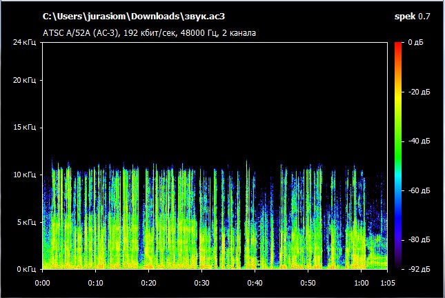Click the 15 кГц frequency axis label
The image size is (445, 298).
(24, 128)
